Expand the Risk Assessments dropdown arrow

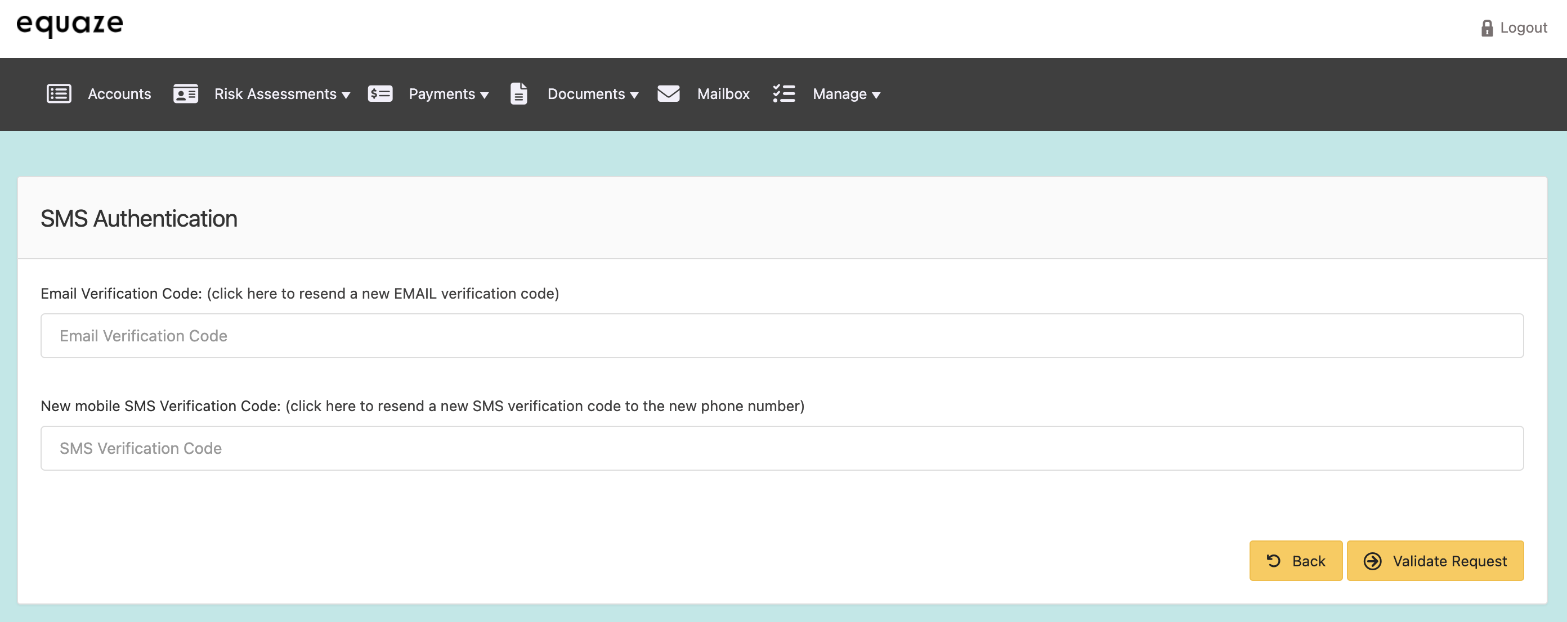pyautogui.click(x=346, y=96)
